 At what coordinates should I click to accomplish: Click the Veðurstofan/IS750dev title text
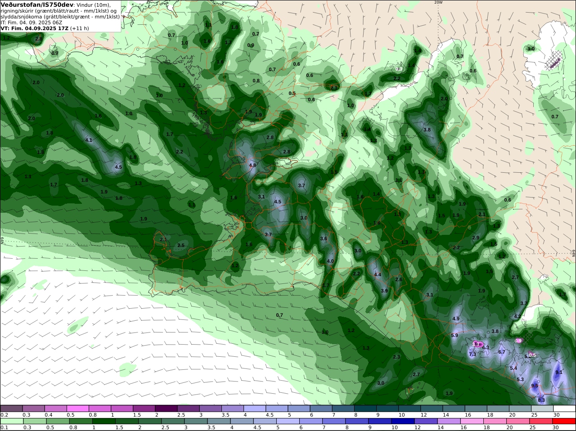click(37, 4)
